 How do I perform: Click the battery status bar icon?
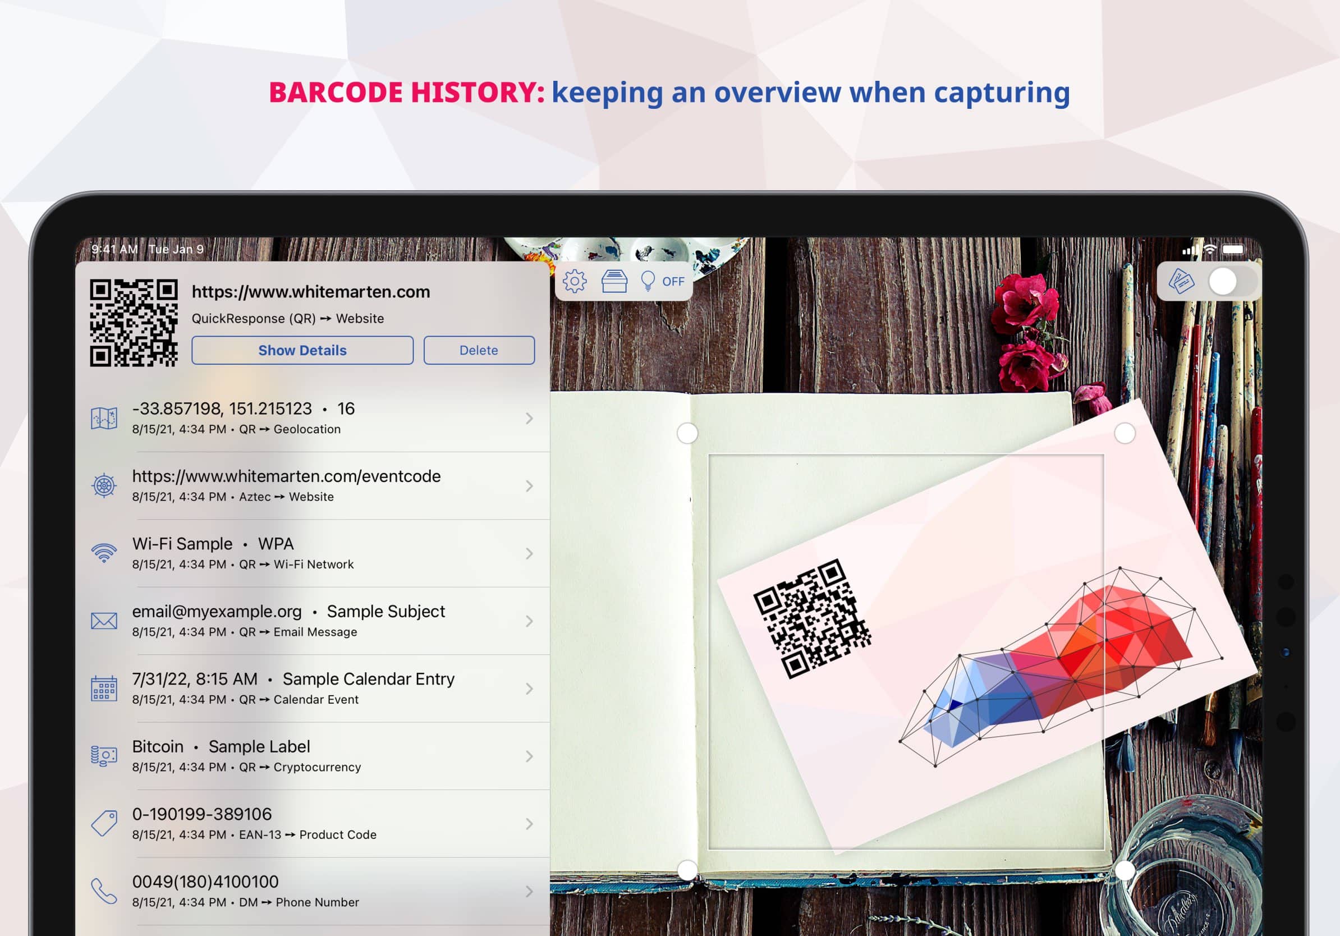(x=1234, y=249)
